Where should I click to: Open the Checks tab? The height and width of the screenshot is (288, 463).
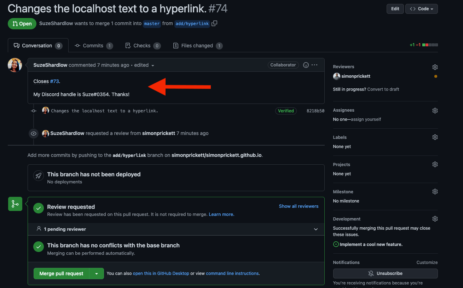tap(142, 46)
